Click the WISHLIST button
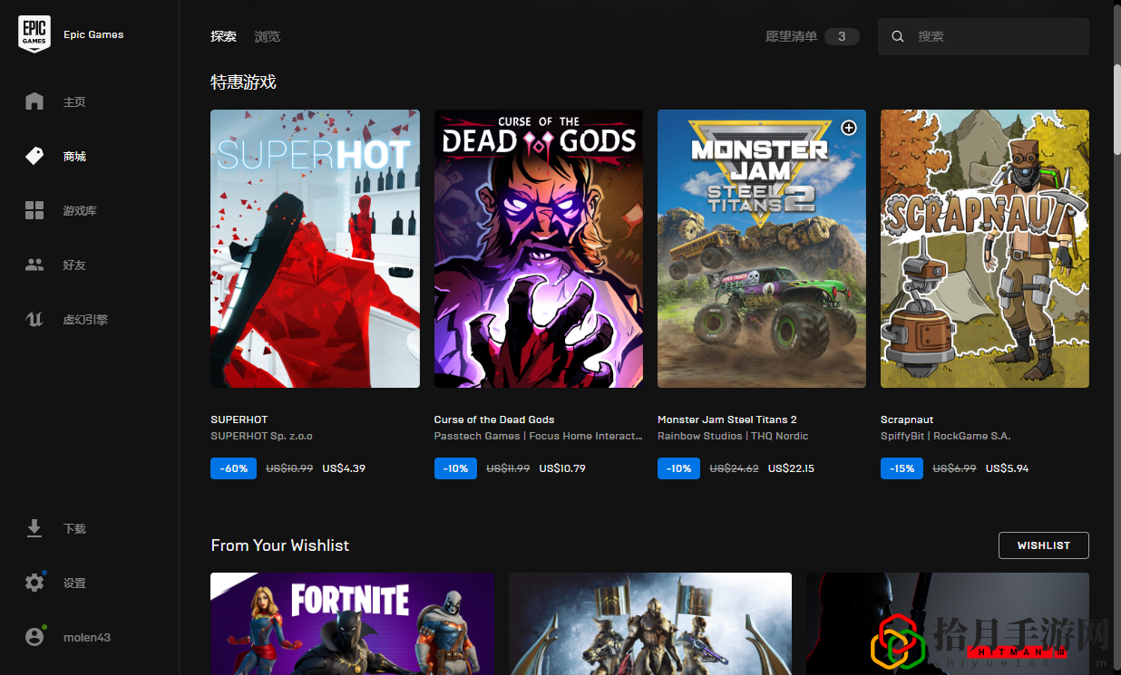 (x=1043, y=545)
